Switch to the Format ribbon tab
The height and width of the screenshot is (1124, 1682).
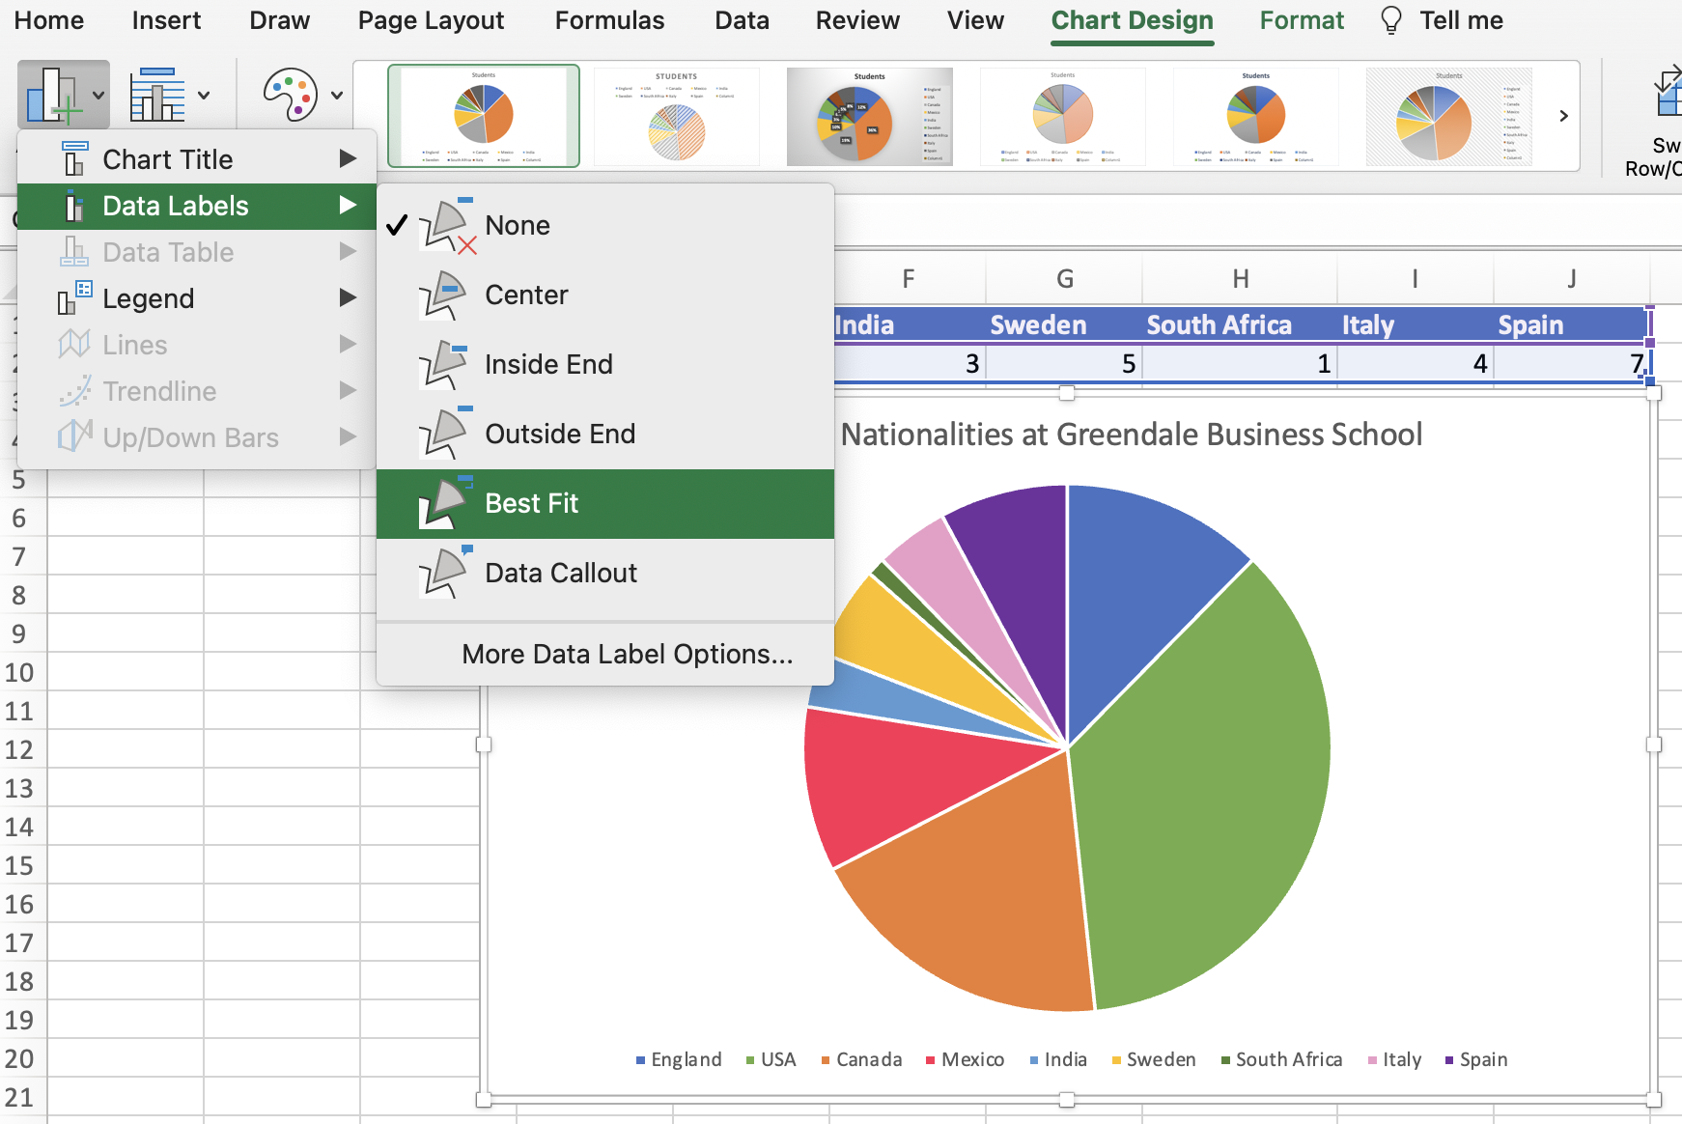click(x=1302, y=19)
